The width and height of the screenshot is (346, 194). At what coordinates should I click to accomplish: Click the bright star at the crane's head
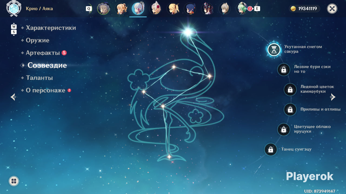click(x=187, y=32)
